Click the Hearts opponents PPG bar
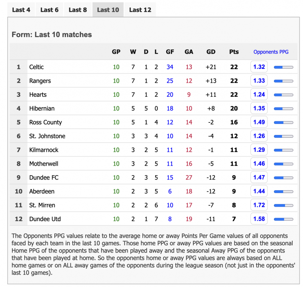The width and height of the screenshot is (303, 287). (283, 95)
